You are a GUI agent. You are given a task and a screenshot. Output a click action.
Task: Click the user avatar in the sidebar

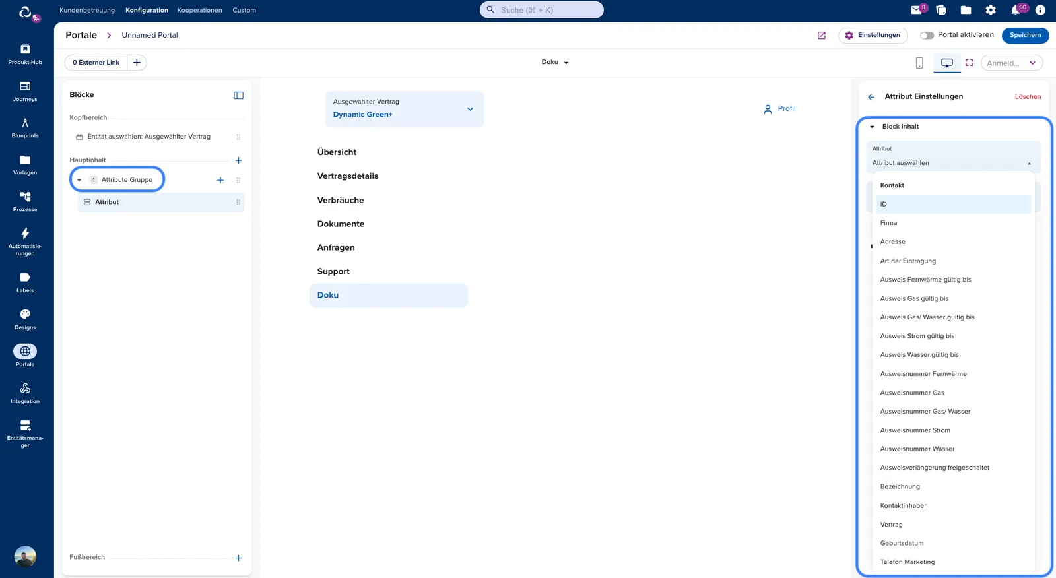[25, 557]
